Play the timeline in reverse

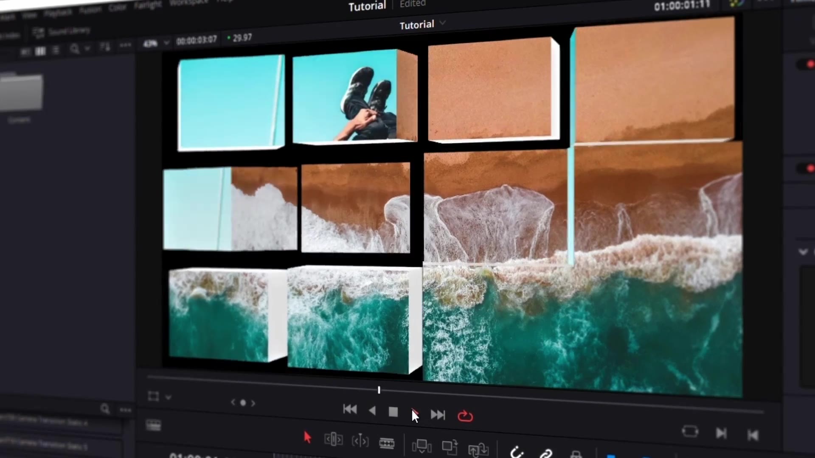point(372,411)
